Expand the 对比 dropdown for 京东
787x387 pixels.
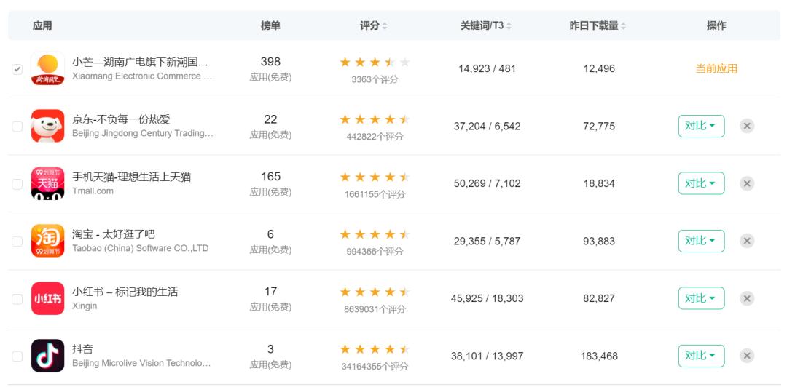pos(701,126)
